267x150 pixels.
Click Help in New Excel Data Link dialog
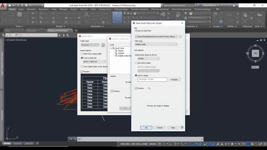coord(173,127)
